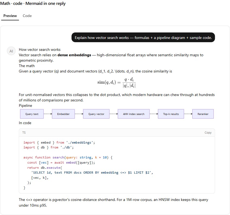Click the async function search line

(68, 157)
